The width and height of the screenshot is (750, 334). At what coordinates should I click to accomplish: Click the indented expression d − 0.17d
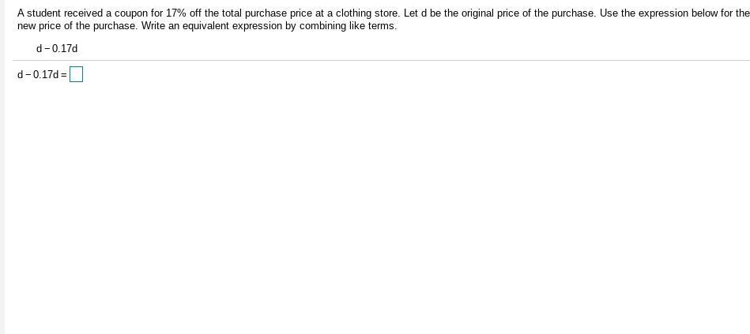(x=57, y=49)
